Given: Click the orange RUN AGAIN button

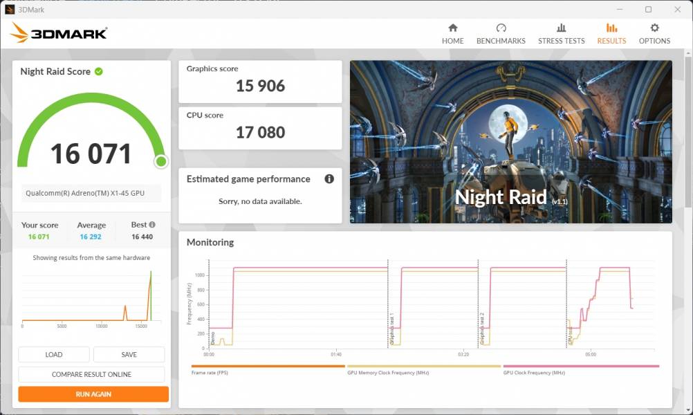Looking at the screenshot, I should pos(93,394).
